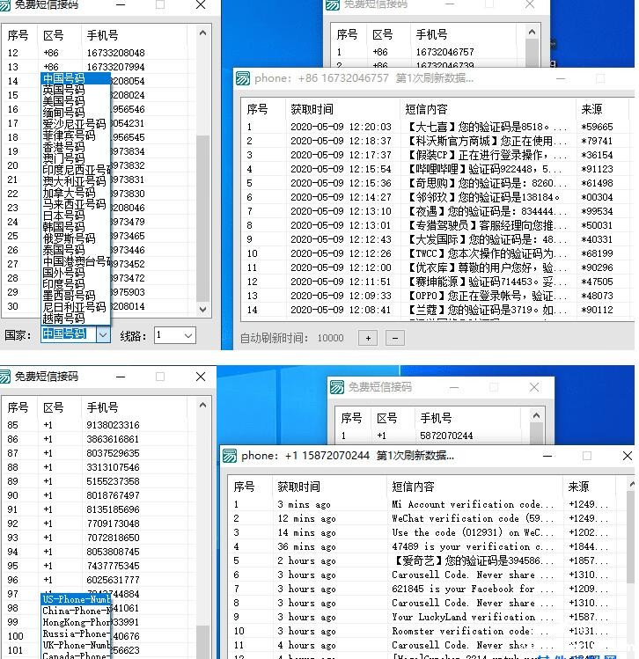Click the 手机号 header in top-left list

click(134, 35)
